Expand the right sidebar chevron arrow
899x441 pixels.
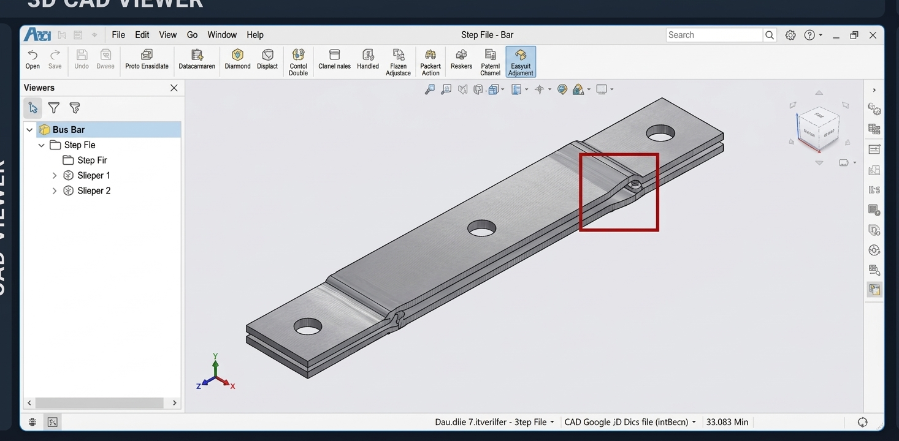[874, 90]
